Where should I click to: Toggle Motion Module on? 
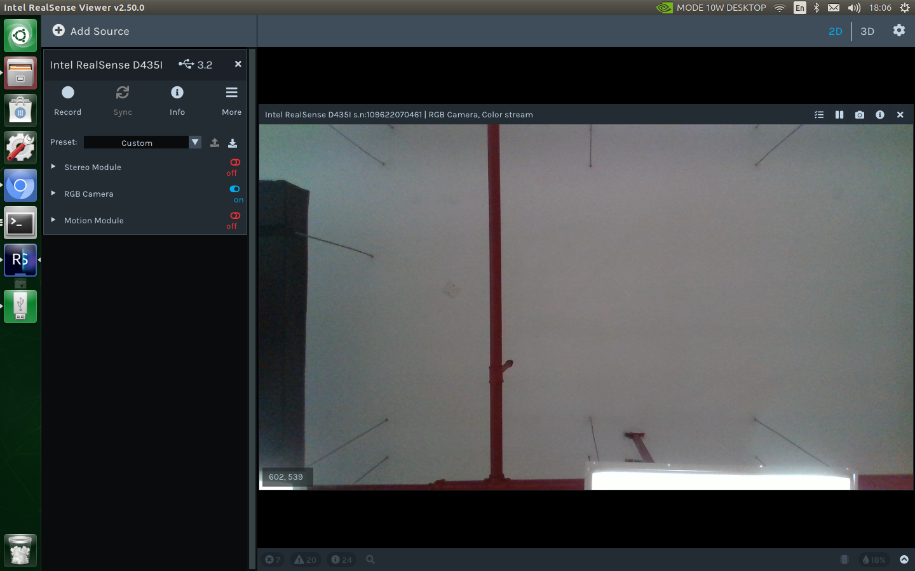[x=234, y=216]
